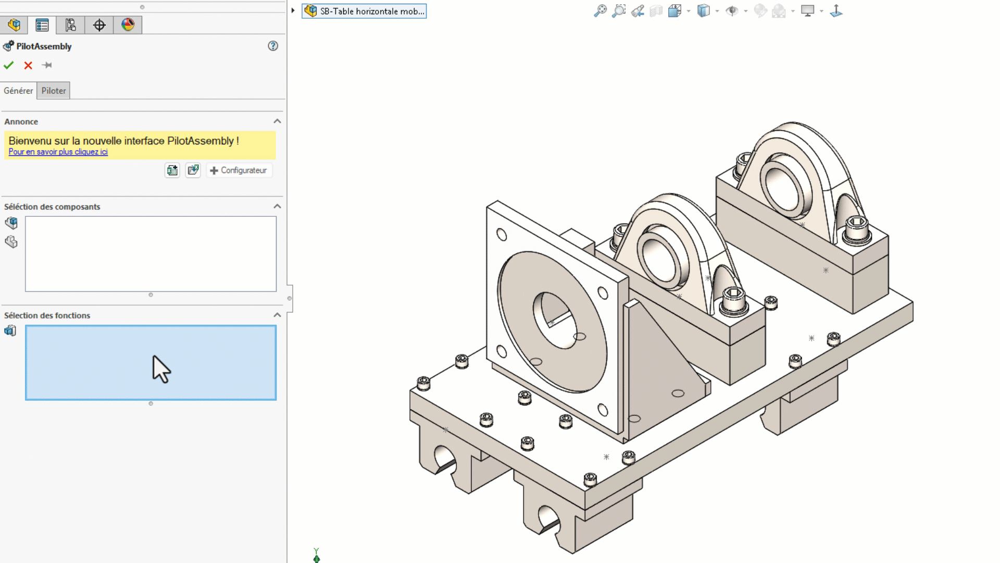Image resolution: width=1000 pixels, height=563 pixels.
Task: Open the FeatureManager design tree tab
Action: point(14,25)
